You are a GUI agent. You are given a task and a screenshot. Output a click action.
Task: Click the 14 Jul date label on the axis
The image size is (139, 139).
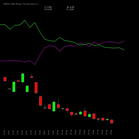4,132
